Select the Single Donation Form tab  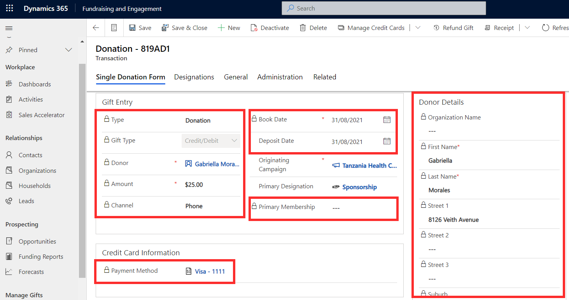click(x=131, y=77)
